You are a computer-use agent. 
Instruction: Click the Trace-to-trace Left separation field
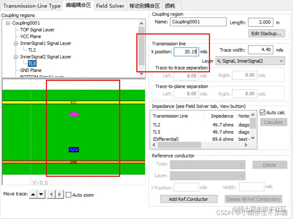[x=186, y=76]
